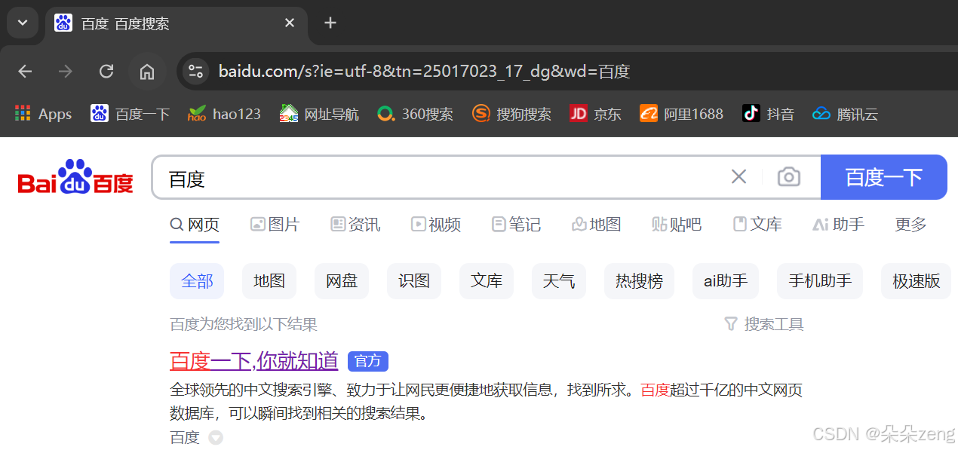
Task: Open the 腾讯云 bookmark
Action: coord(845,114)
